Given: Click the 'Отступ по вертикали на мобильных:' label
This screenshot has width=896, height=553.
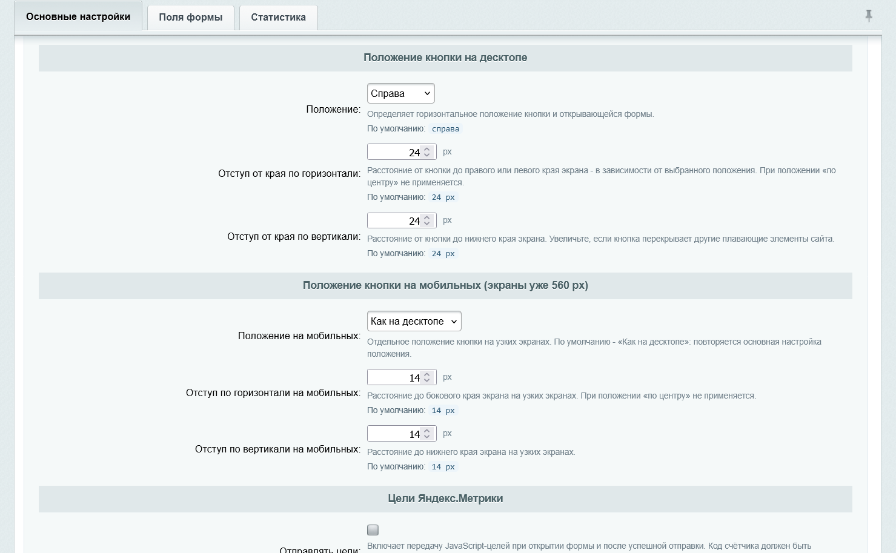Looking at the screenshot, I should click(x=277, y=449).
